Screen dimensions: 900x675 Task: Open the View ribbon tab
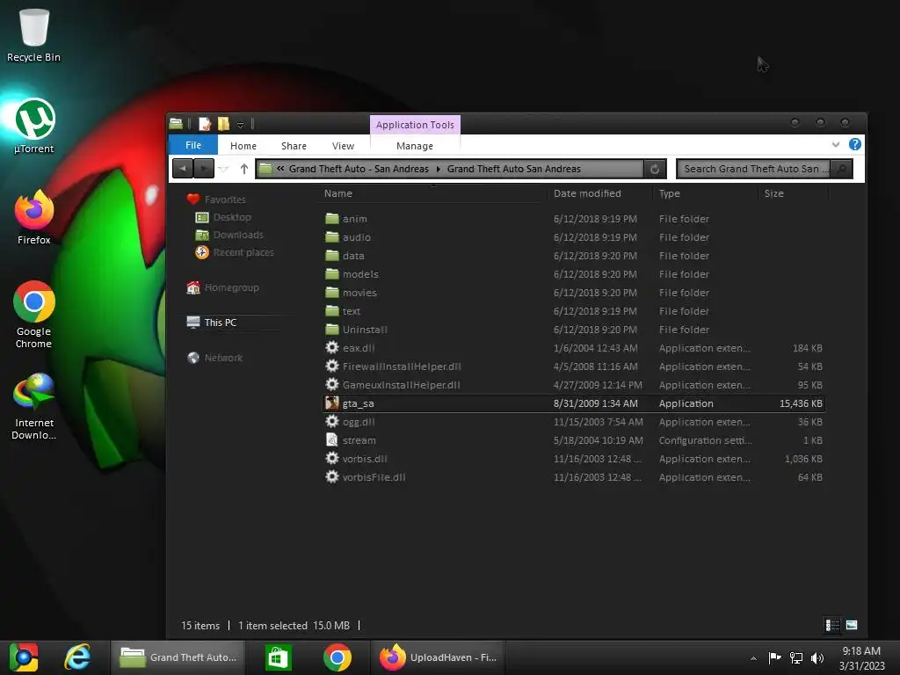pyautogui.click(x=343, y=146)
